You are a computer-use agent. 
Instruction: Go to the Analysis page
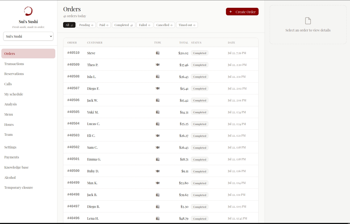click(28, 104)
